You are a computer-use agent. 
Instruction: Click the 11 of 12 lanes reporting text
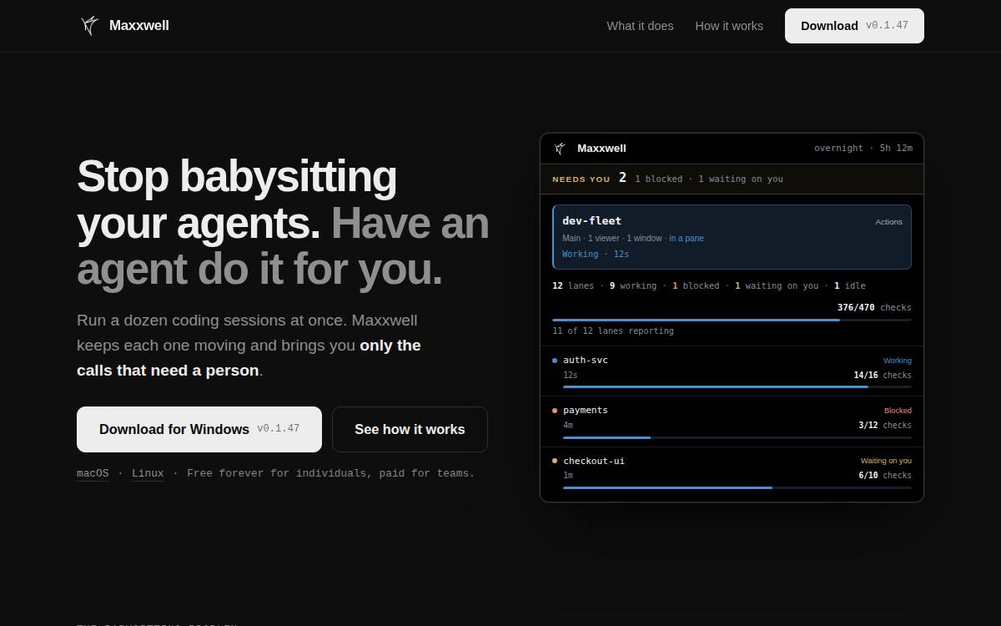pyautogui.click(x=613, y=331)
